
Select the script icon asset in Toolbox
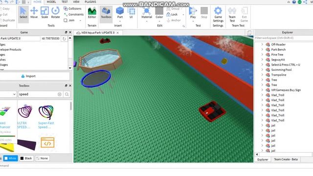click(x=47, y=142)
